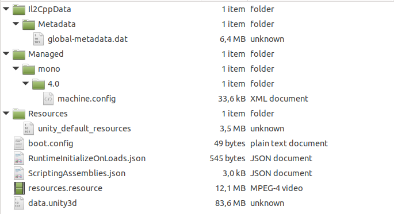This screenshot has width=394, height=214.
Task: Click the boot.config text file icon
Action: [x=19, y=143]
